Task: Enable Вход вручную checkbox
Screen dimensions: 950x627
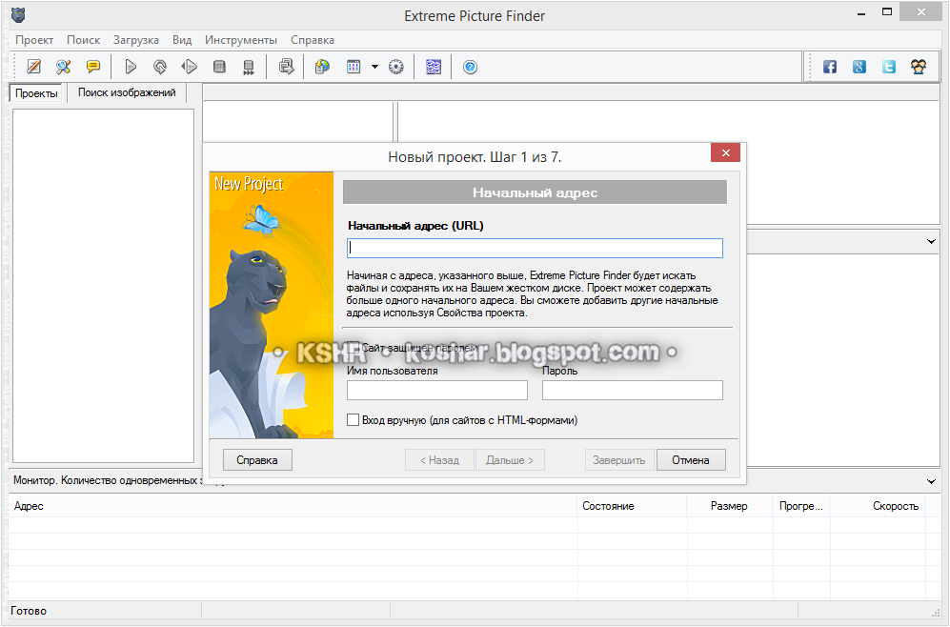Action: point(354,420)
